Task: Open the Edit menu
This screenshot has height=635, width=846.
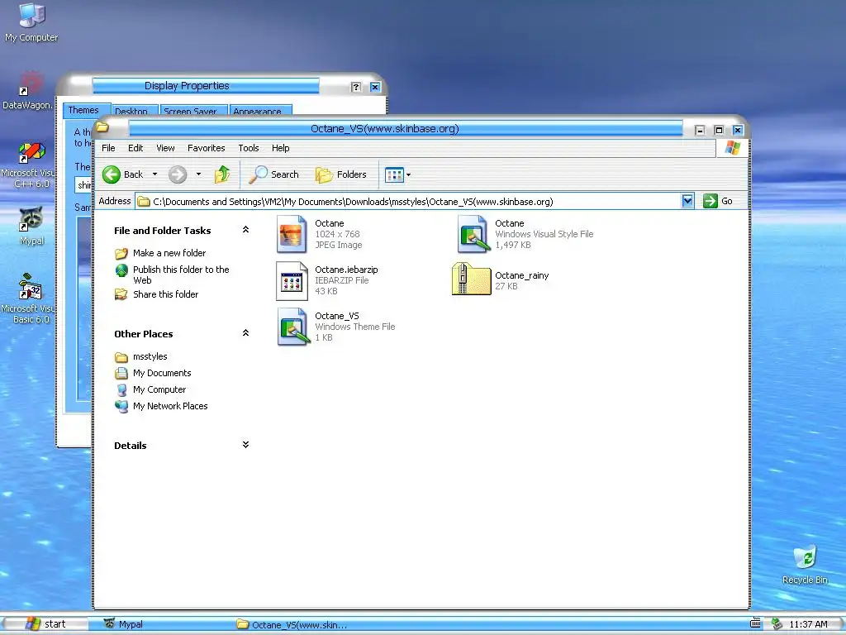Action: click(x=135, y=148)
